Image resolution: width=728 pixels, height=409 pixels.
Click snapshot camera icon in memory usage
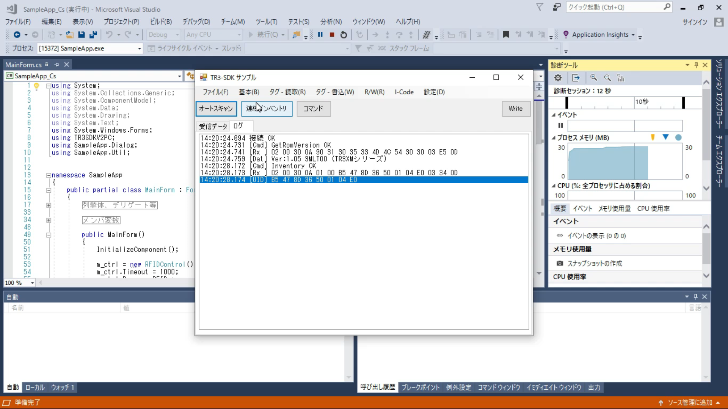[x=560, y=263]
